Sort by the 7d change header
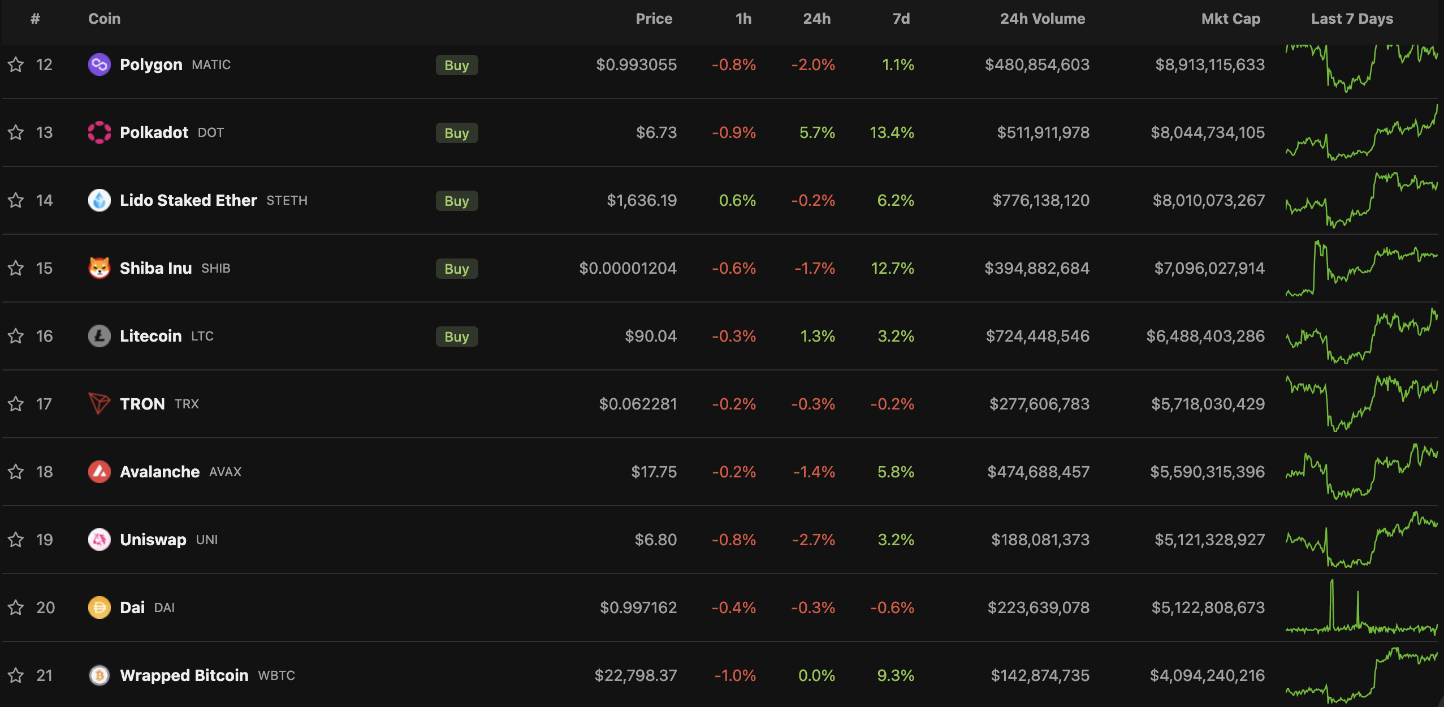The width and height of the screenshot is (1444, 707). [x=901, y=19]
